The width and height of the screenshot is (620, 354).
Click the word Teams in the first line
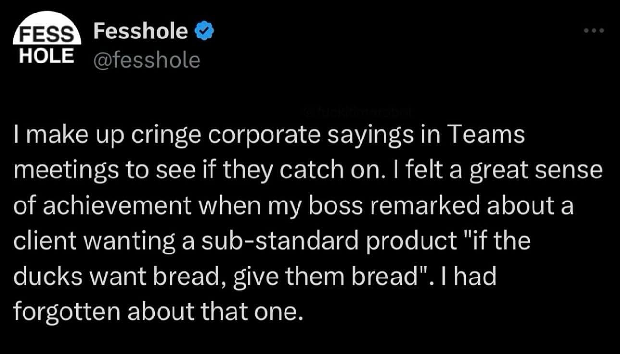(x=487, y=134)
